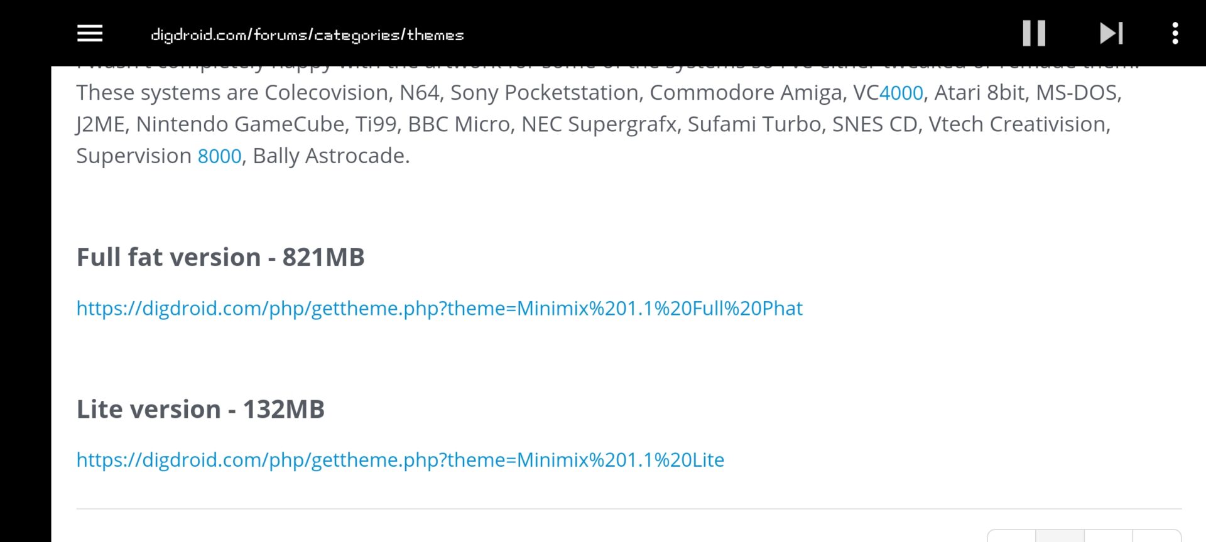The image size is (1206, 542).
Task: Pause playback with the pause icon
Action: click(1033, 33)
